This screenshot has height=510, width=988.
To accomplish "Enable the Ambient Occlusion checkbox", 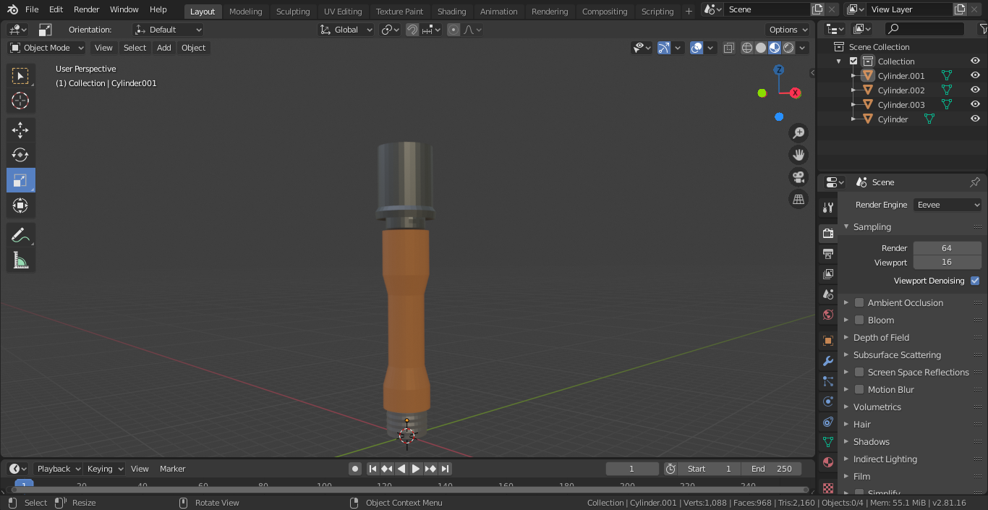I will click(859, 302).
